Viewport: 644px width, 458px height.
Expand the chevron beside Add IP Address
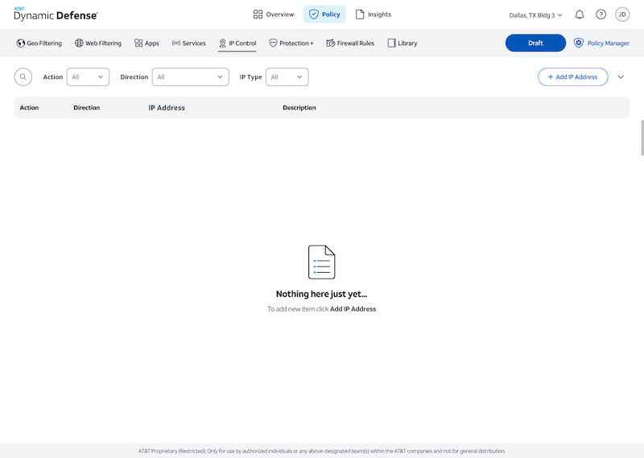click(x=621, y=76)
